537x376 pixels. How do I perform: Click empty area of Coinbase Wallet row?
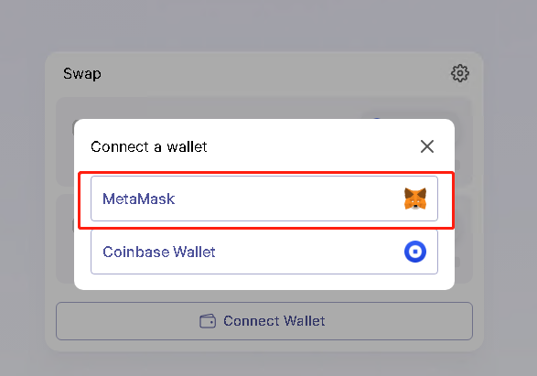[x=308, y=252]
